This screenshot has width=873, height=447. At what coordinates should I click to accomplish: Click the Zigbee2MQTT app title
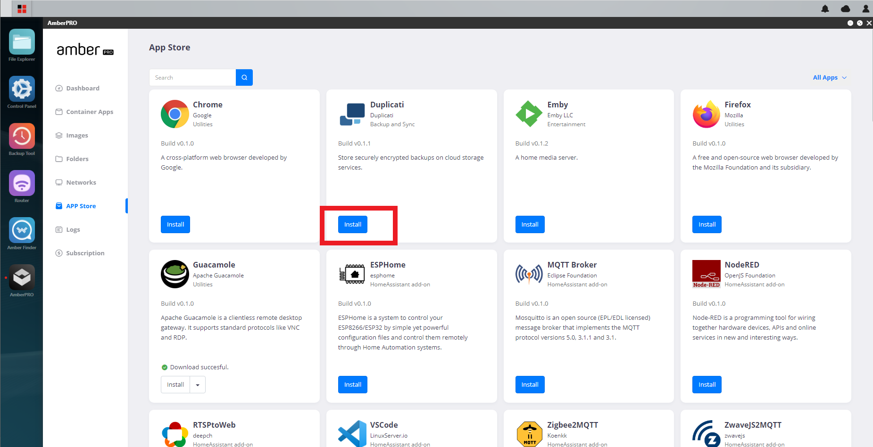(x=573, y=425)
